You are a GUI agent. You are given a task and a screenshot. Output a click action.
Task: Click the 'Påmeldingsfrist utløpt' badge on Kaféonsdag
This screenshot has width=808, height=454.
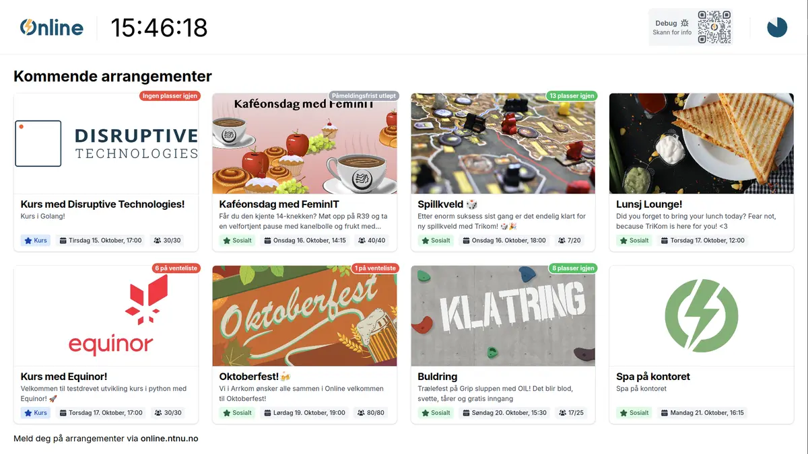(364, 96)
